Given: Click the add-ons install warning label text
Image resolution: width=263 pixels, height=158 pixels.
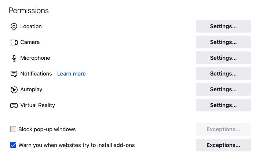Looking at the screenshot, I should 77,145.
